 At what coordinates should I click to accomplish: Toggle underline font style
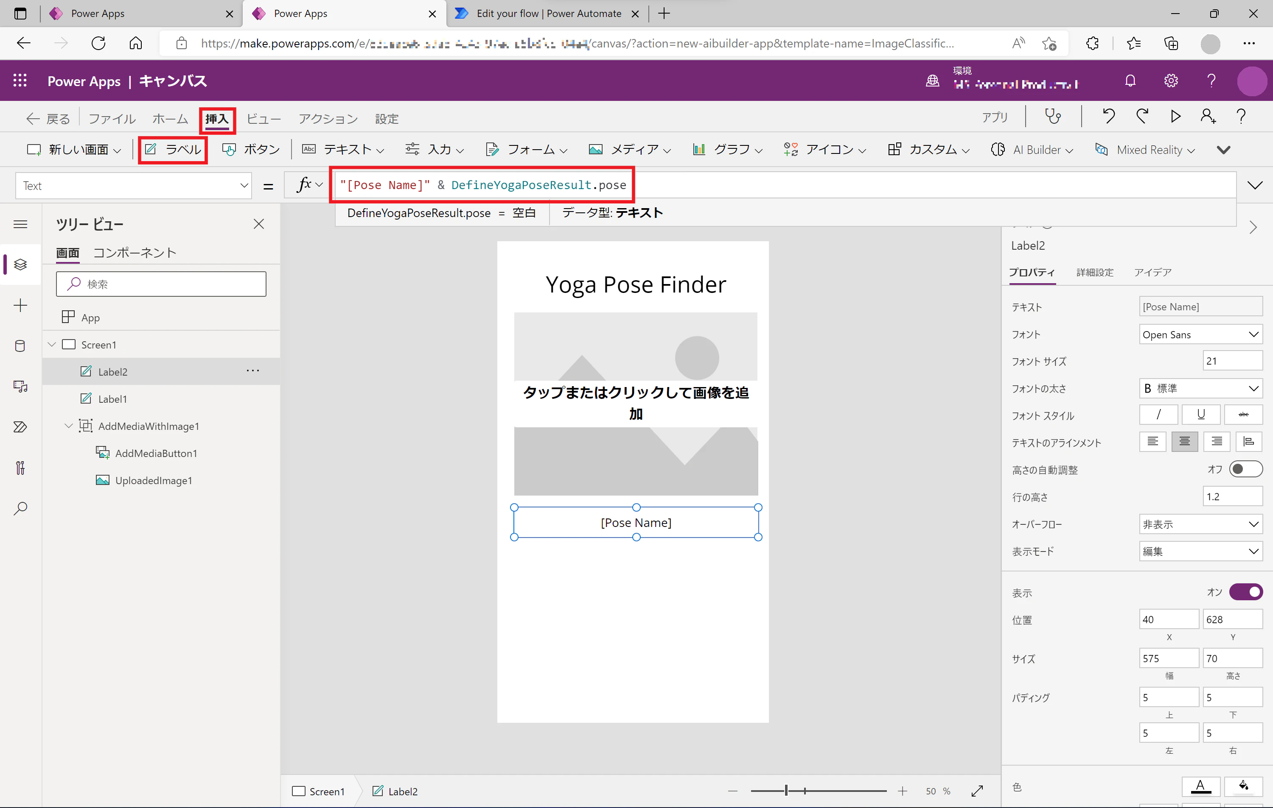(x=1200, y=415)
